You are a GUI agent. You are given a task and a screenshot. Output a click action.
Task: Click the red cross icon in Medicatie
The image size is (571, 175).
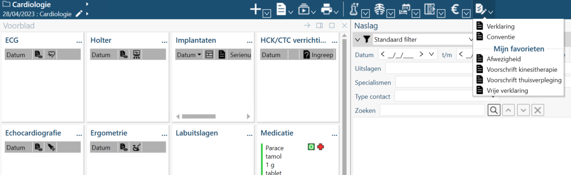coord(321,147)
